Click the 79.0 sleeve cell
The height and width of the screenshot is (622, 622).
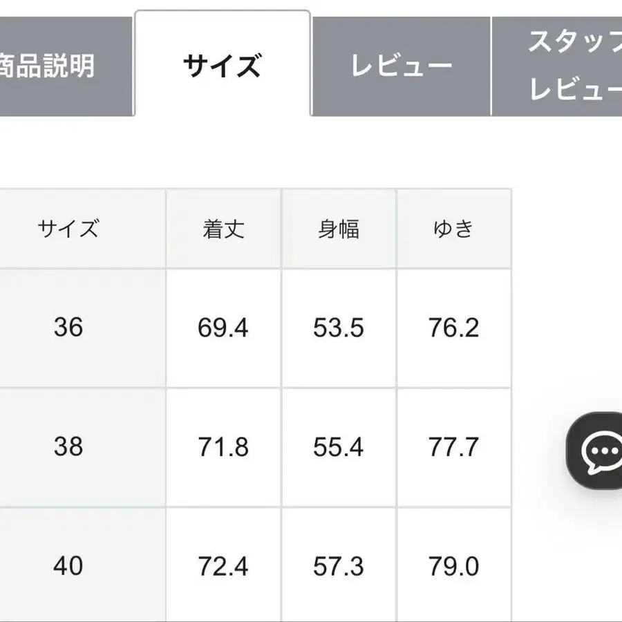(453, 567)
